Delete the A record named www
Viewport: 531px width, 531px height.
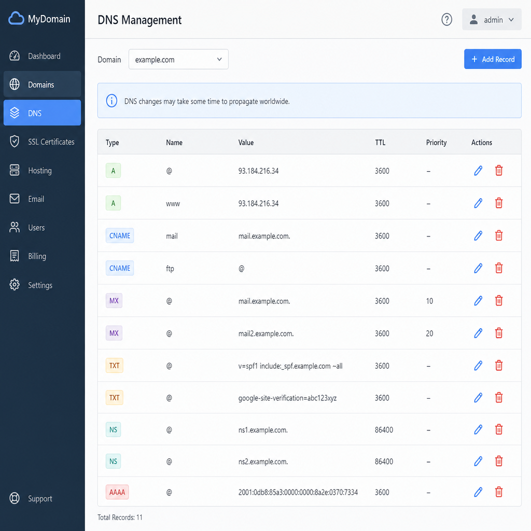coord(498,203)
